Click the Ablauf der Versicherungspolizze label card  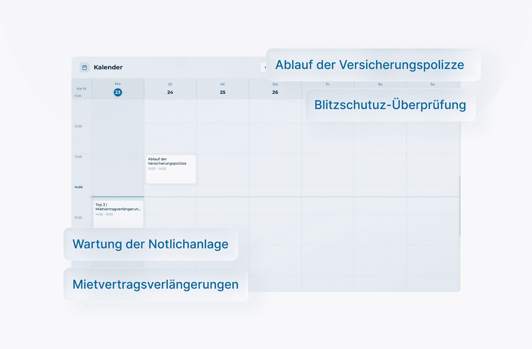pyautogui.click(x=373, y=65)
